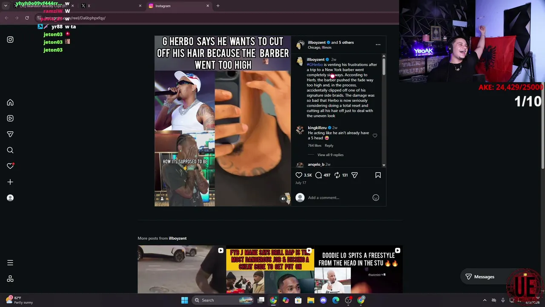
Task: Click the comments panel scrollbar
Action: [384, 67]
